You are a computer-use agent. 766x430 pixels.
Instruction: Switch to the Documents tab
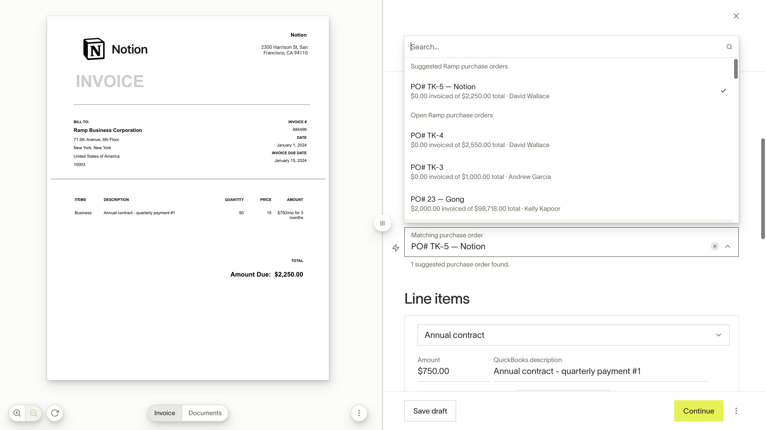coord(205,413)
